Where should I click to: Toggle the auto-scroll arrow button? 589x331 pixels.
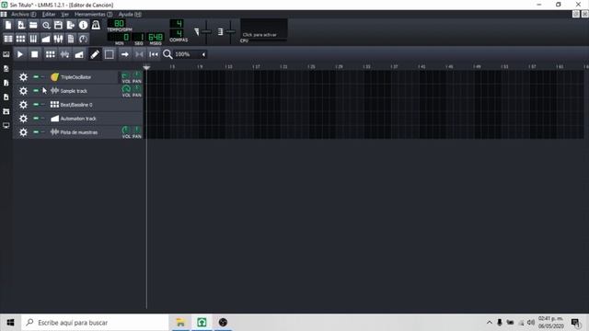124,54
